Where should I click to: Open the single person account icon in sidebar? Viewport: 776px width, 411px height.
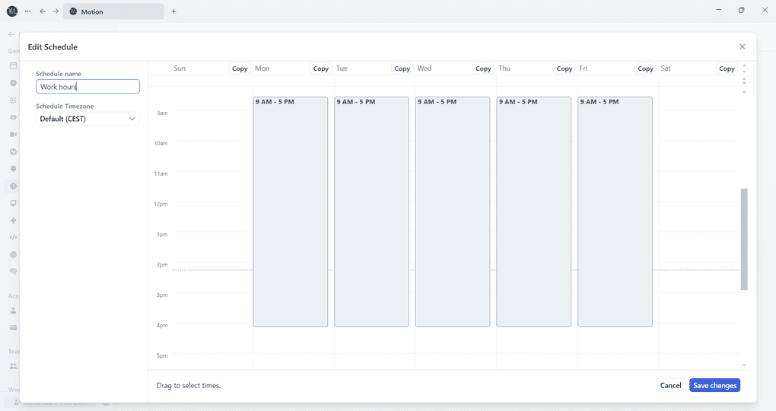click(14, 311)
